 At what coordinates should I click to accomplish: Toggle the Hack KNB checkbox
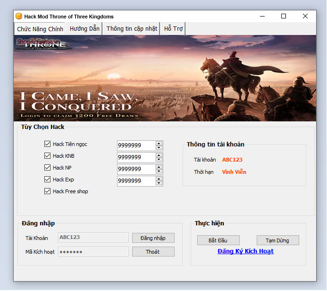tap(47, 156)
